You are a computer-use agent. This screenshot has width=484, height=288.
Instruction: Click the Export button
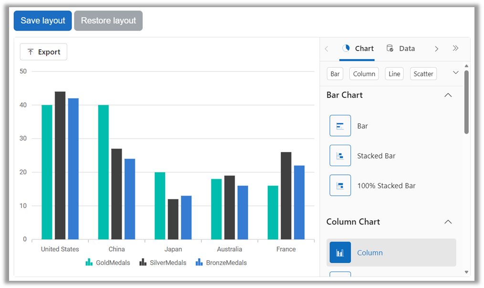pyautogui.click(x=43, y=52)
